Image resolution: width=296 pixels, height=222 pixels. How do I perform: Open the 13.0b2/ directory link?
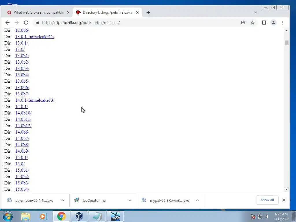pos(22,62)
